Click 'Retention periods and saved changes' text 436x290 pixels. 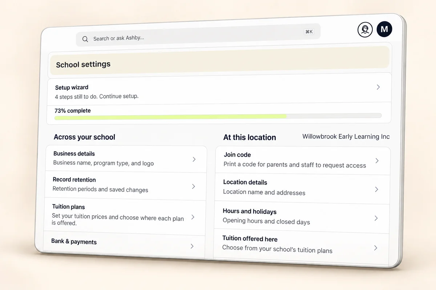click(x=100, y=189)
